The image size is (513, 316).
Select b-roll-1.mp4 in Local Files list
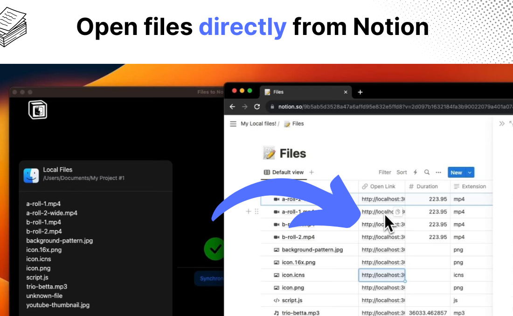tap(43, 222)
